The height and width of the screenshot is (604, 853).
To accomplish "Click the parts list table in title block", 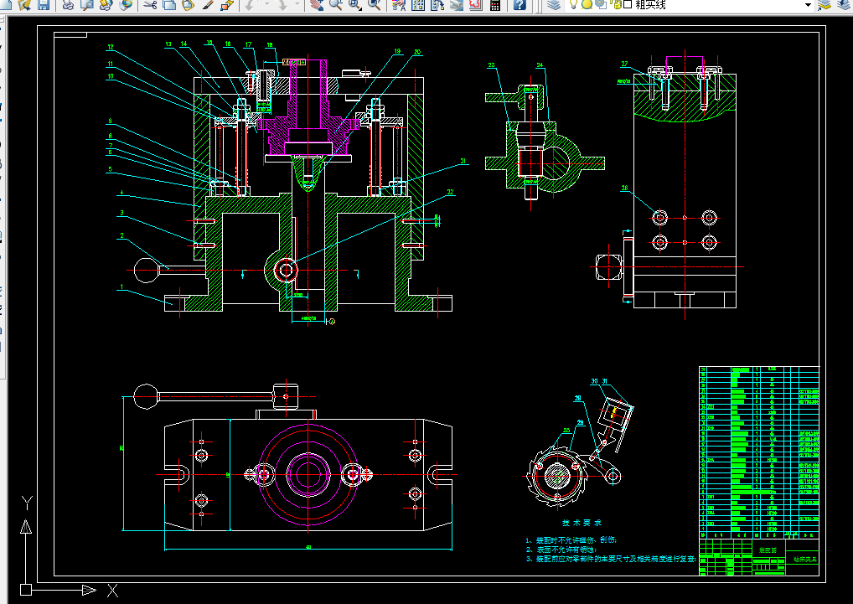I will 759,452.
